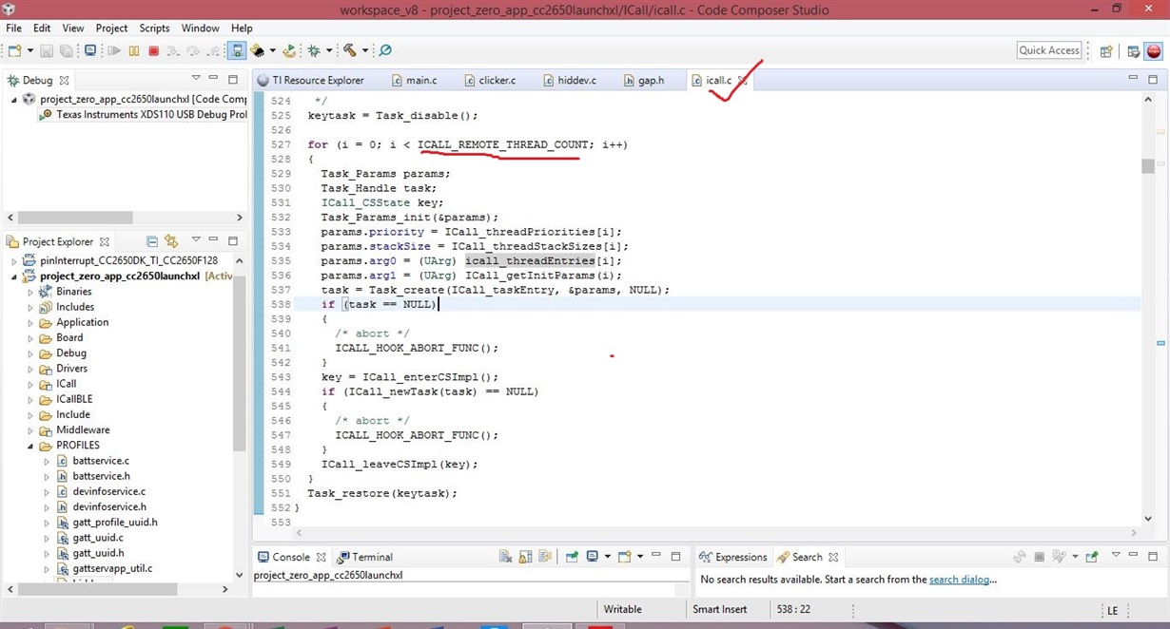Click Collapse All in Project Explorer
1170x629 pixels.
151,241
